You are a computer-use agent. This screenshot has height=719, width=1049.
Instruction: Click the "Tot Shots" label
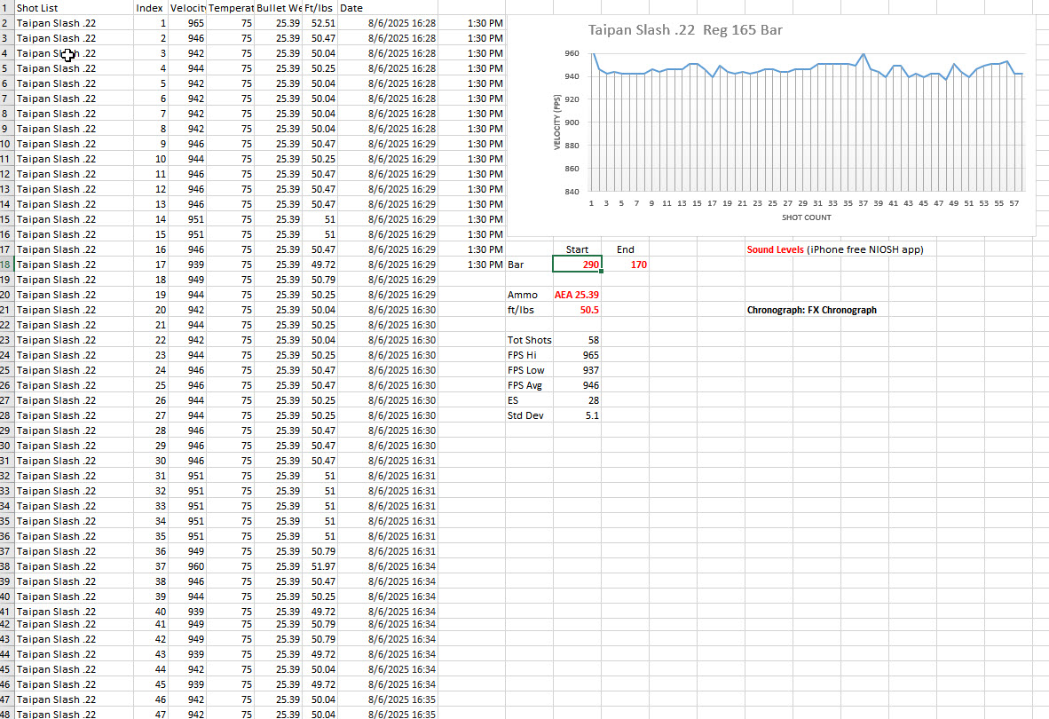point(529,341)
